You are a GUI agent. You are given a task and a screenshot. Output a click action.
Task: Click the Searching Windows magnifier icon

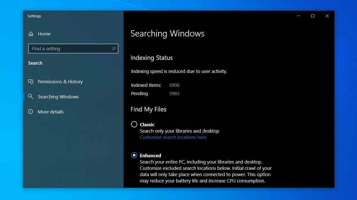point(31,97)
